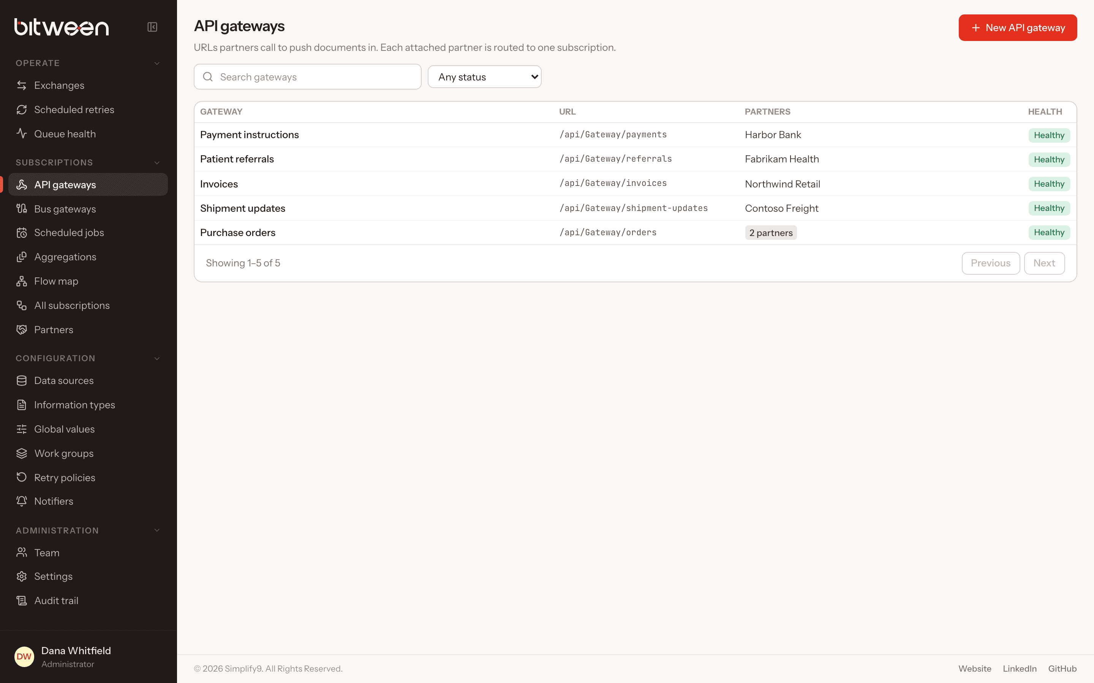Click the Work groups layers icon
Viewport: 1094px width, 683px height.
(x=22, y=453)
